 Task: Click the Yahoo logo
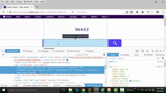[x=82, y=29]
